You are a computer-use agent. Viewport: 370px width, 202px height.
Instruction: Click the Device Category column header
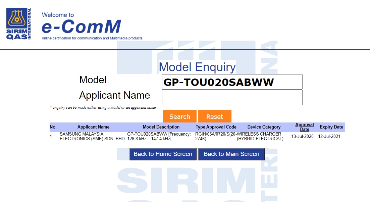[x=264, y=127]
